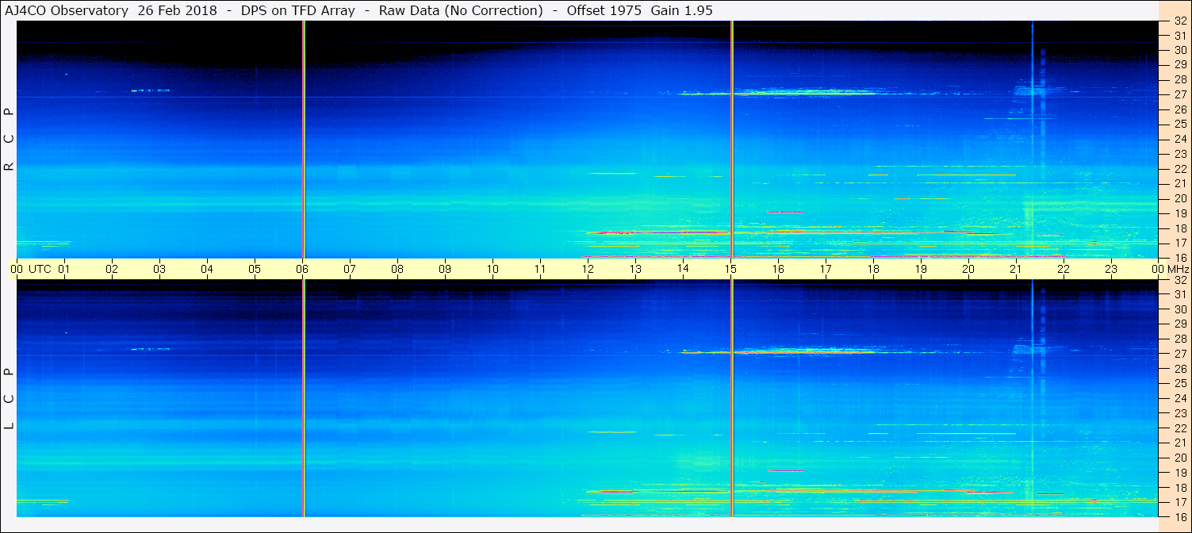Click the 16 MHz tick on LCP scale
This screenshot has height=533, width=1192.
(1179, 517)
